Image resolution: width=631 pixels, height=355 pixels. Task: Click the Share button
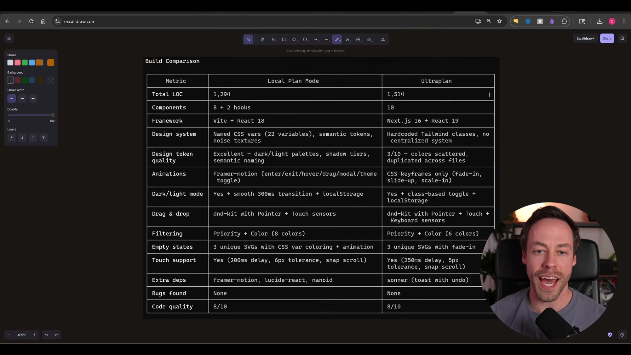pyautogui.click(x=607, y=38)
